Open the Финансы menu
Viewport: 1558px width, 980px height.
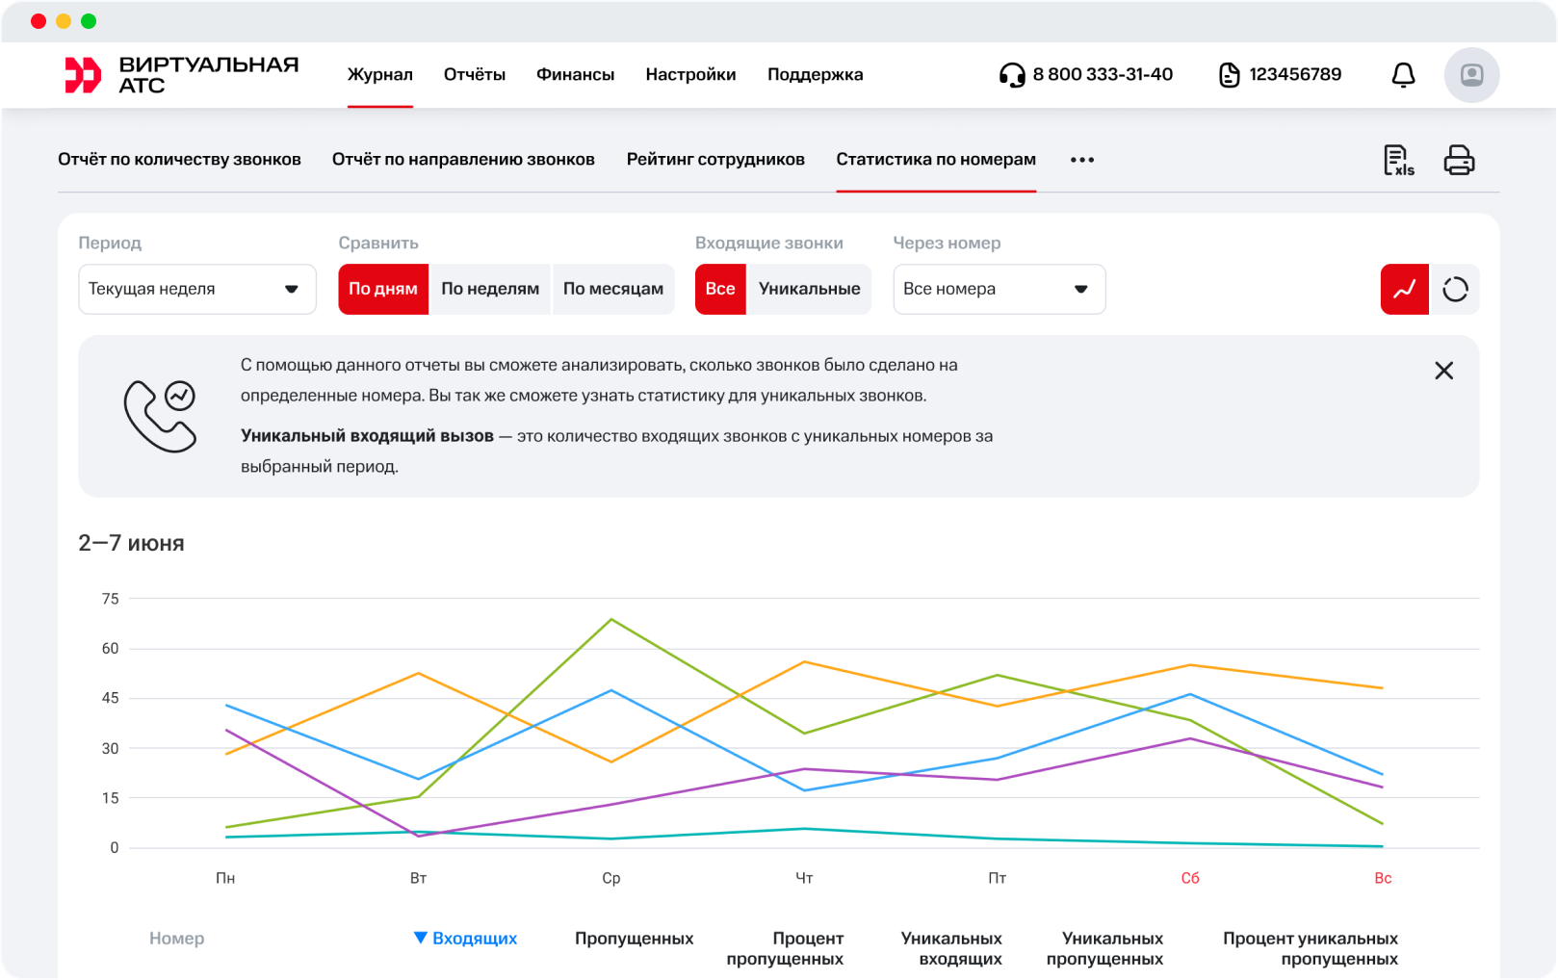575,75
